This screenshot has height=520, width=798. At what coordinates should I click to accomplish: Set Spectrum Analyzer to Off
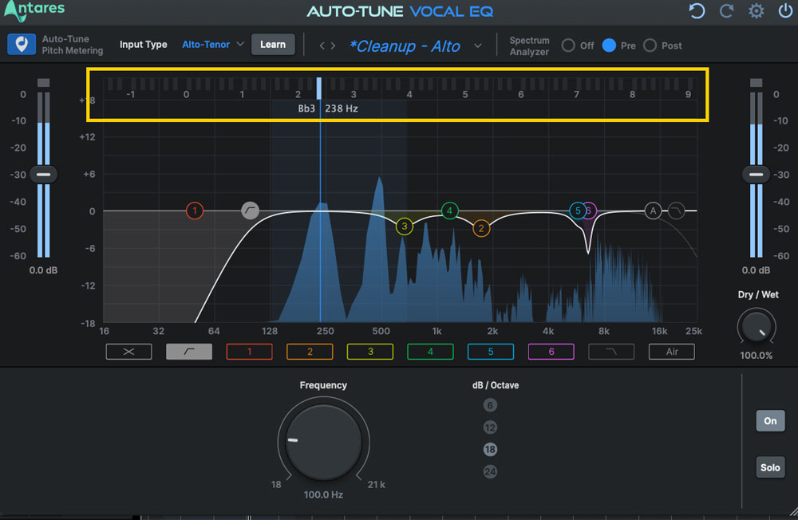568,45
